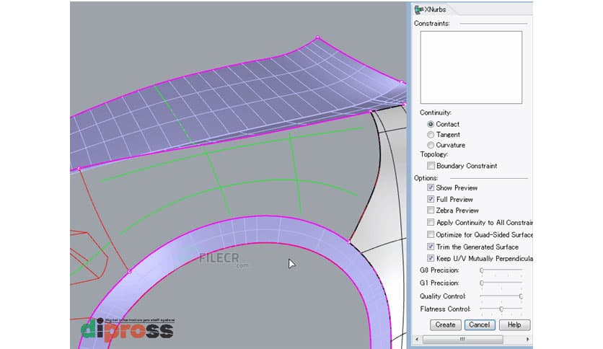Click the G0 Precision slider
The width and height of the screenshot is (603, 349).
click(x=501, y=271)
